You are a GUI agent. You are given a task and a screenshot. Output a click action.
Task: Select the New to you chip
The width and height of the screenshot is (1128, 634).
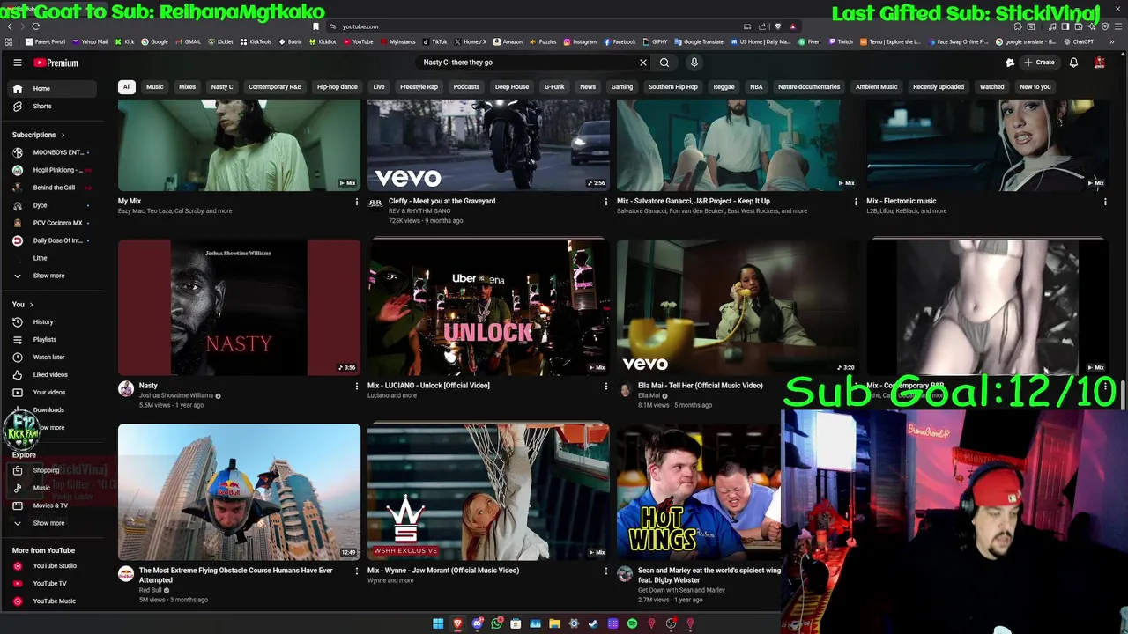point(1035,86)
